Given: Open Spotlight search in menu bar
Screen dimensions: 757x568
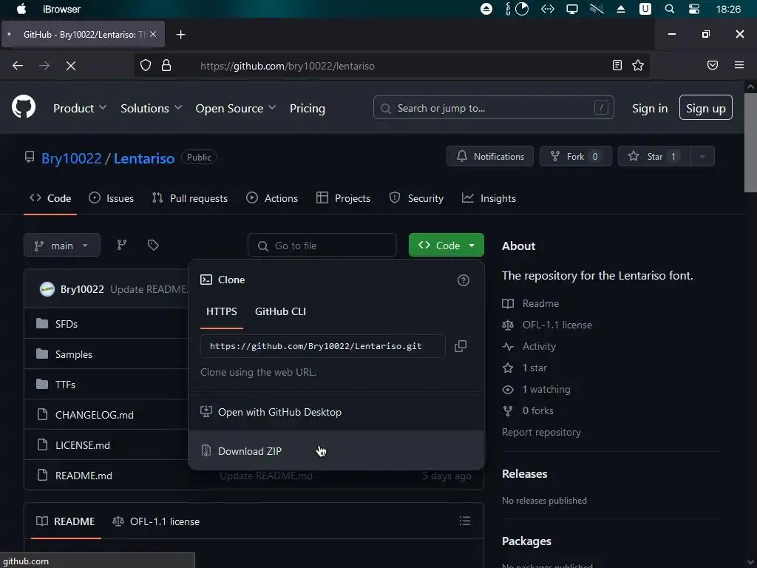Looking at the screenshot, I should 669,9.
